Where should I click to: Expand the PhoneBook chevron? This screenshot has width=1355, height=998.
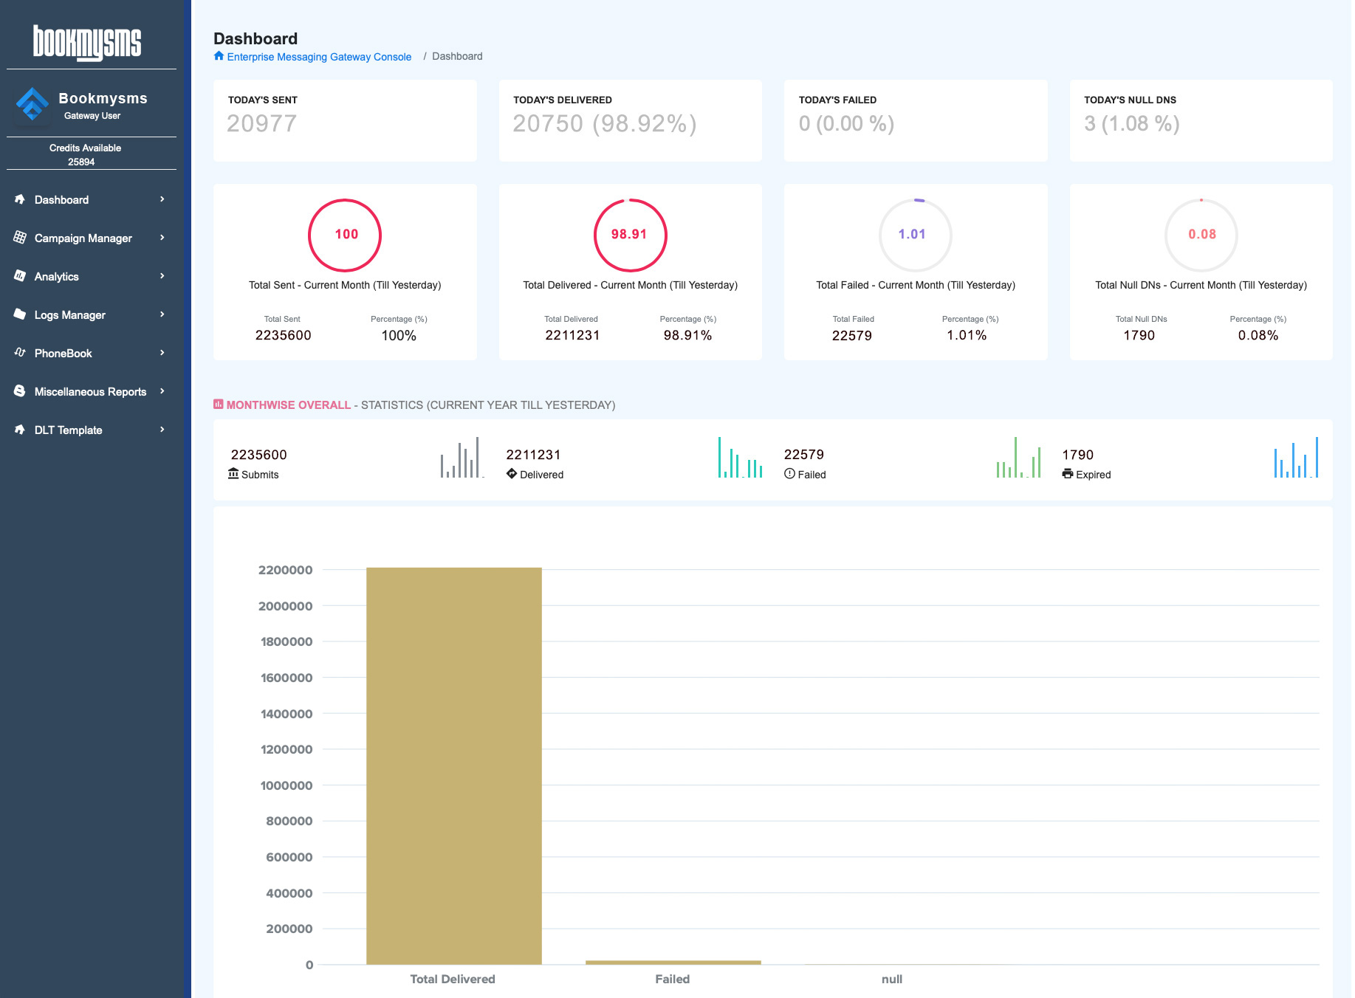tap(162, 353)
